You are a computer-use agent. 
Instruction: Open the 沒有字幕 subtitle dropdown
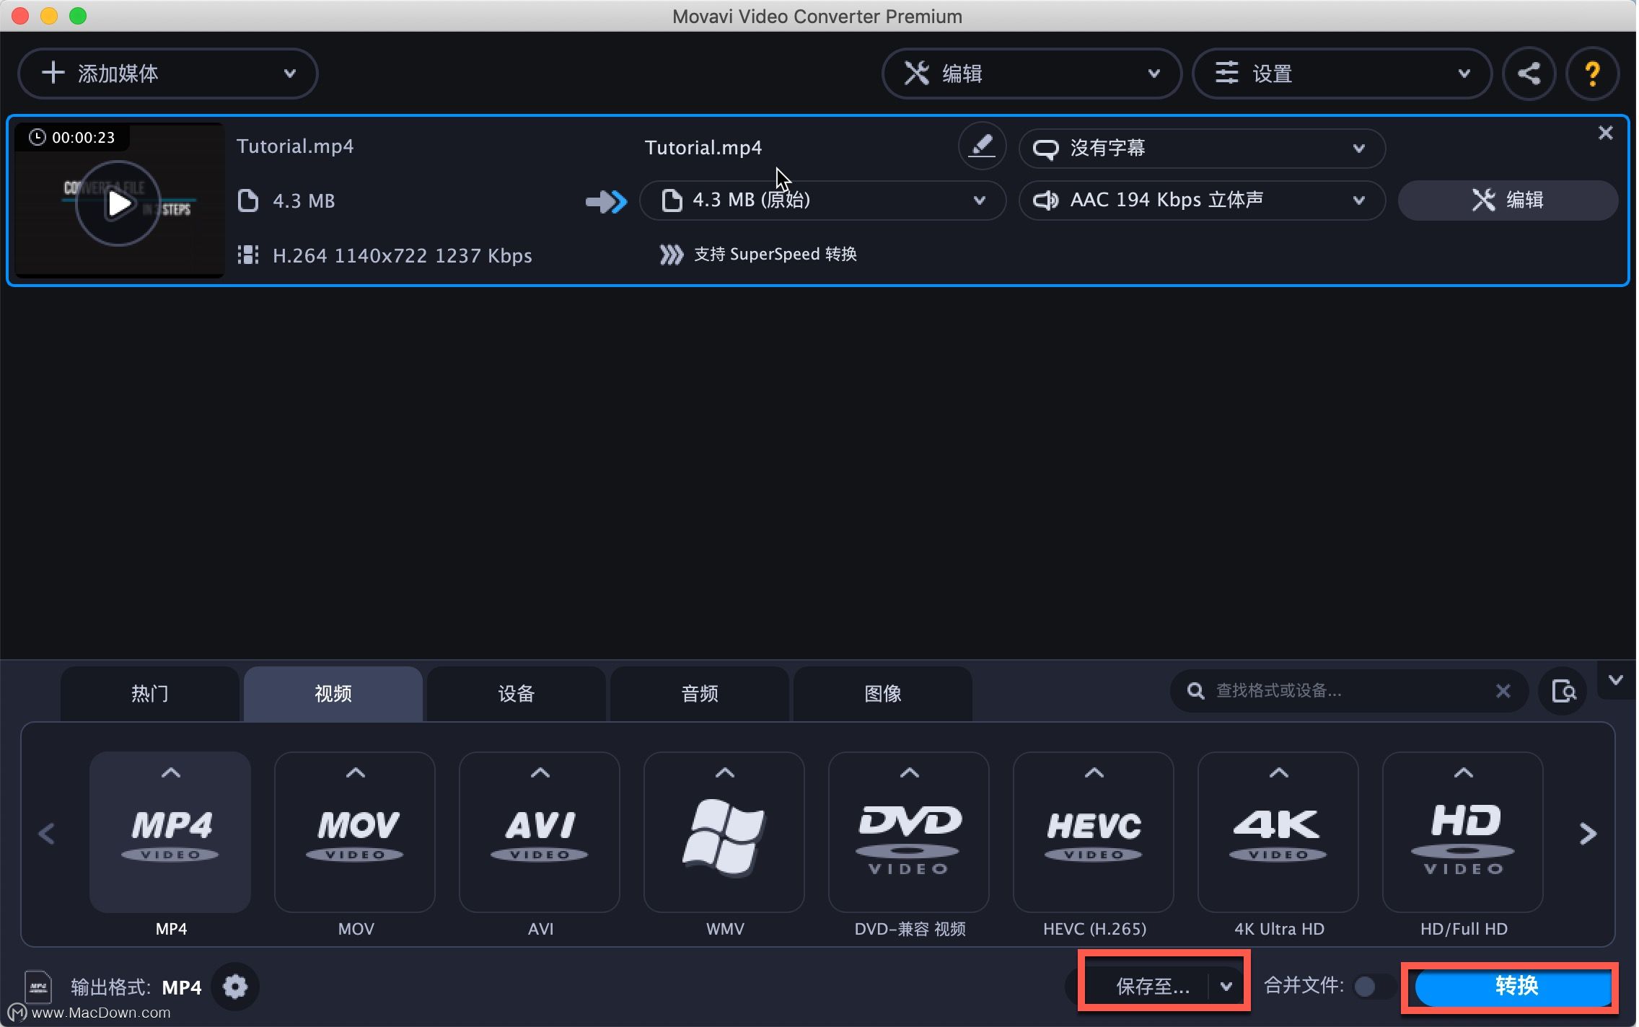coord(1202,149)
